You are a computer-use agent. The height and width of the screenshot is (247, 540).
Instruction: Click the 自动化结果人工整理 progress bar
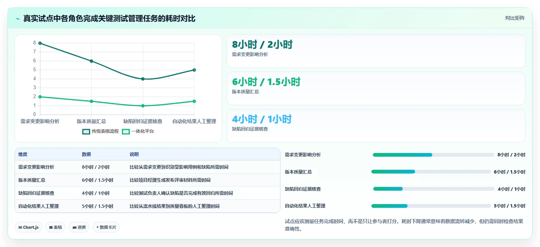coord(431,206)
